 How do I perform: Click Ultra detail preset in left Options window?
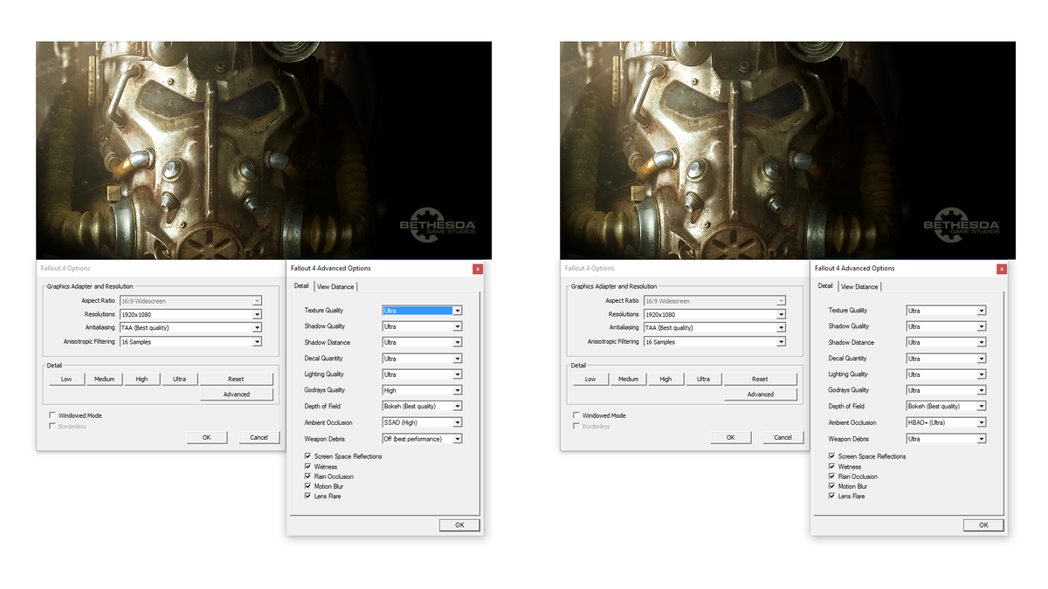(179, 379)
